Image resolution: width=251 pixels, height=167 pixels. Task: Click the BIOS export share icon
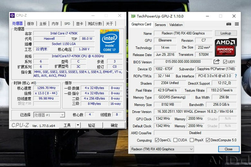click(217, 62)
